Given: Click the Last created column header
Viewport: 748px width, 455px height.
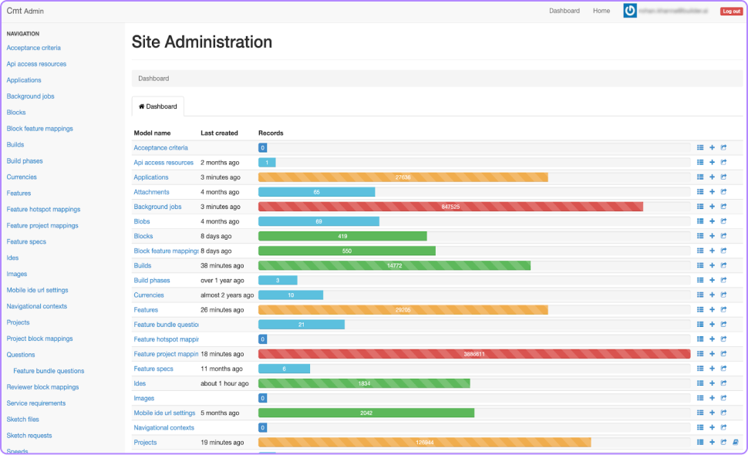Looking at the screenshot, I should coord(219,133).
